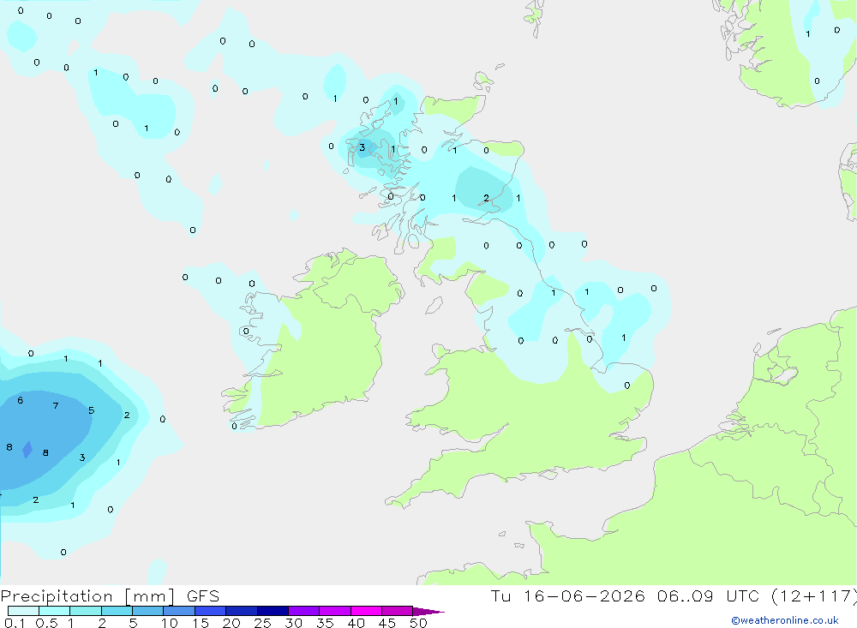857x628 pixels.
Task: Click the 0.5–1 mm legend swatch
Action: click(x=55, y=611)
